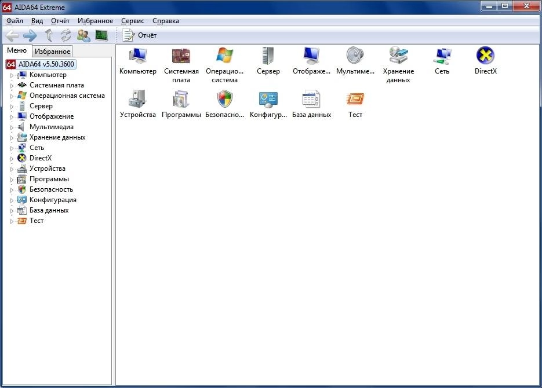Click the Refresh toolbar icon
The image size is (542, 388).
[x=66, y=35]
